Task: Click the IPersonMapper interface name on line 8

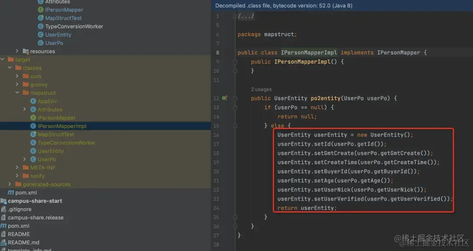Action: click(x=399, y=53)
